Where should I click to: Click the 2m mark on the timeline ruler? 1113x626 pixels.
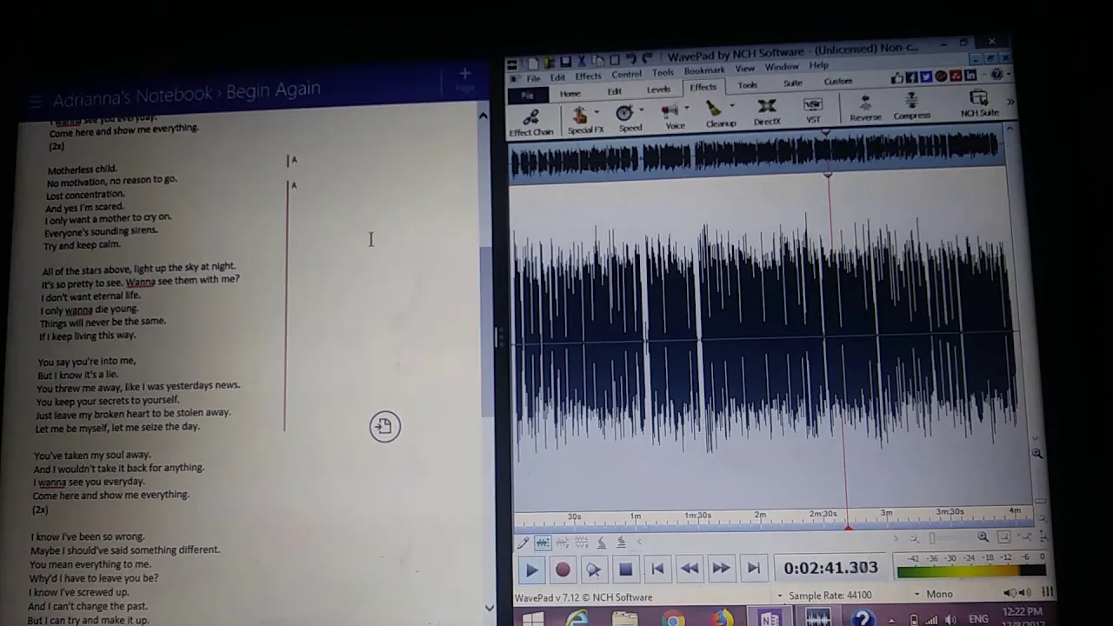[x=760, y=515]
